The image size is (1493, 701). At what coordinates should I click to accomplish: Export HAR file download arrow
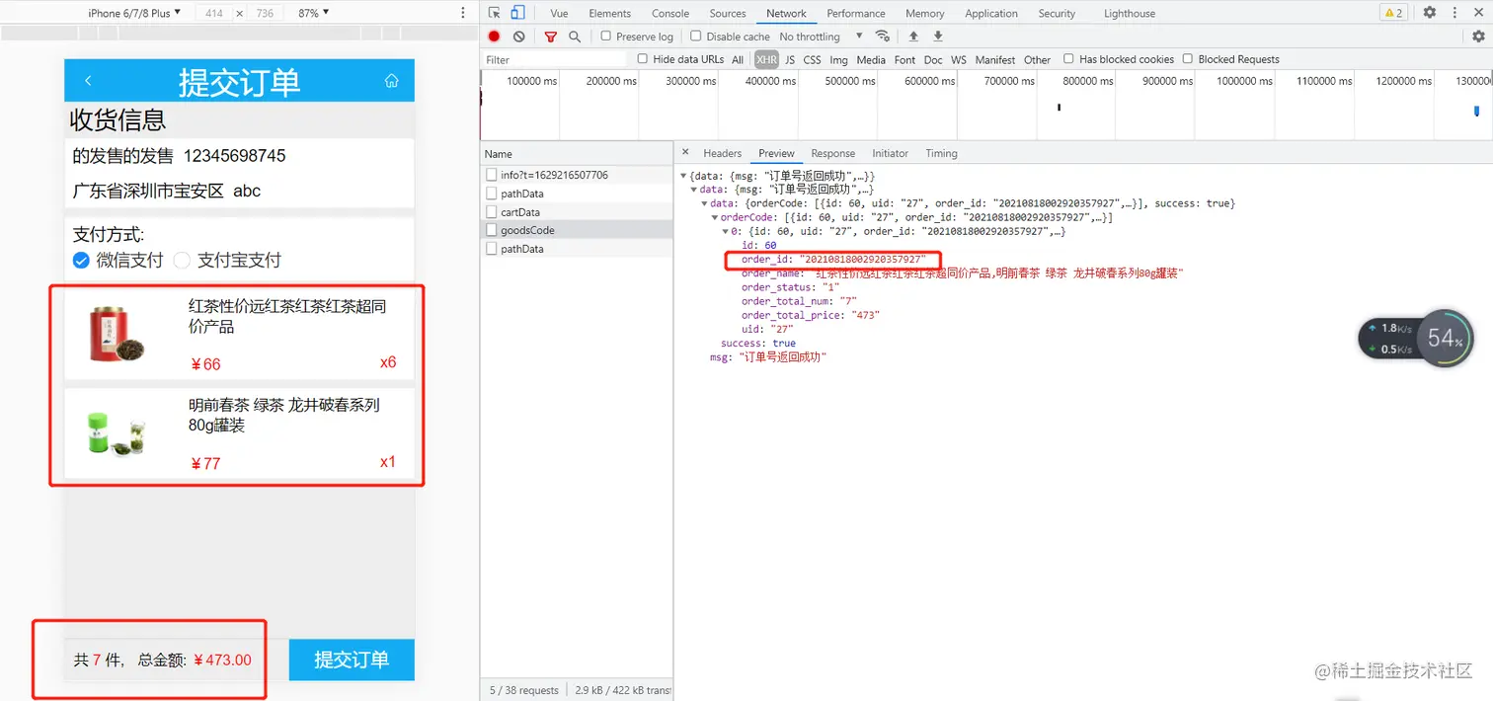(938, 37)
